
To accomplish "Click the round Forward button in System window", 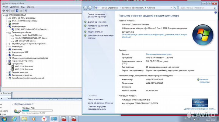I will 90,8.
